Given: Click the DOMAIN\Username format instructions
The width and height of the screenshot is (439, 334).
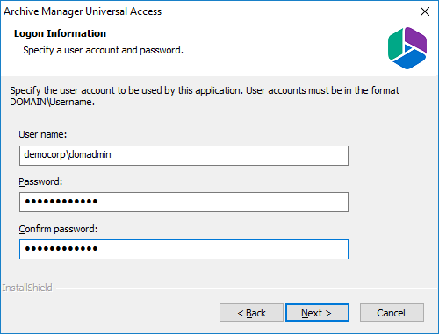Looking at the screenshot, I should pyautogui.click(x=205, y=96).
